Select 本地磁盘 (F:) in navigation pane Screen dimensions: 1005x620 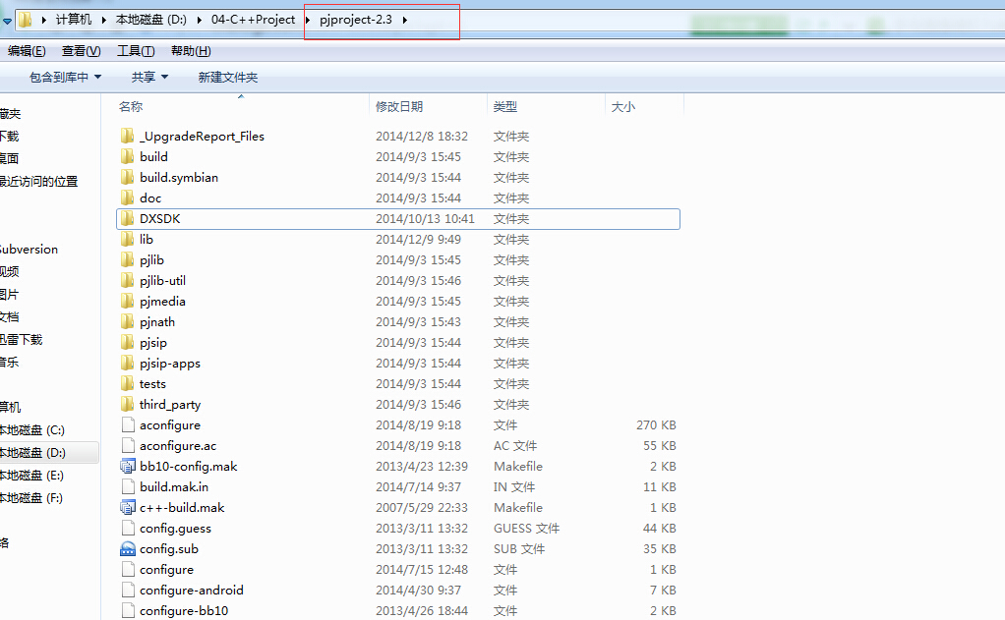(31, 497)
